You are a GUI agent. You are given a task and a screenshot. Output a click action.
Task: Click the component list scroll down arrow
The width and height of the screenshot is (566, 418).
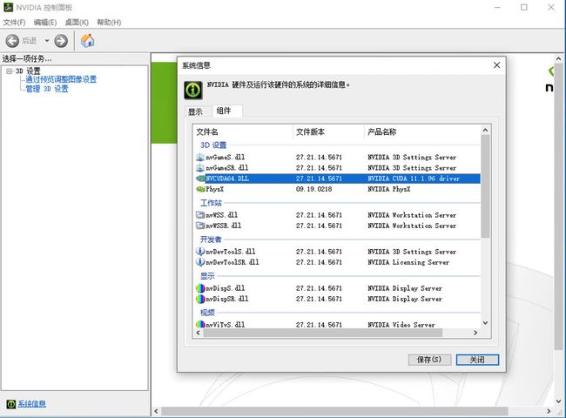click(x=485, y=323)
